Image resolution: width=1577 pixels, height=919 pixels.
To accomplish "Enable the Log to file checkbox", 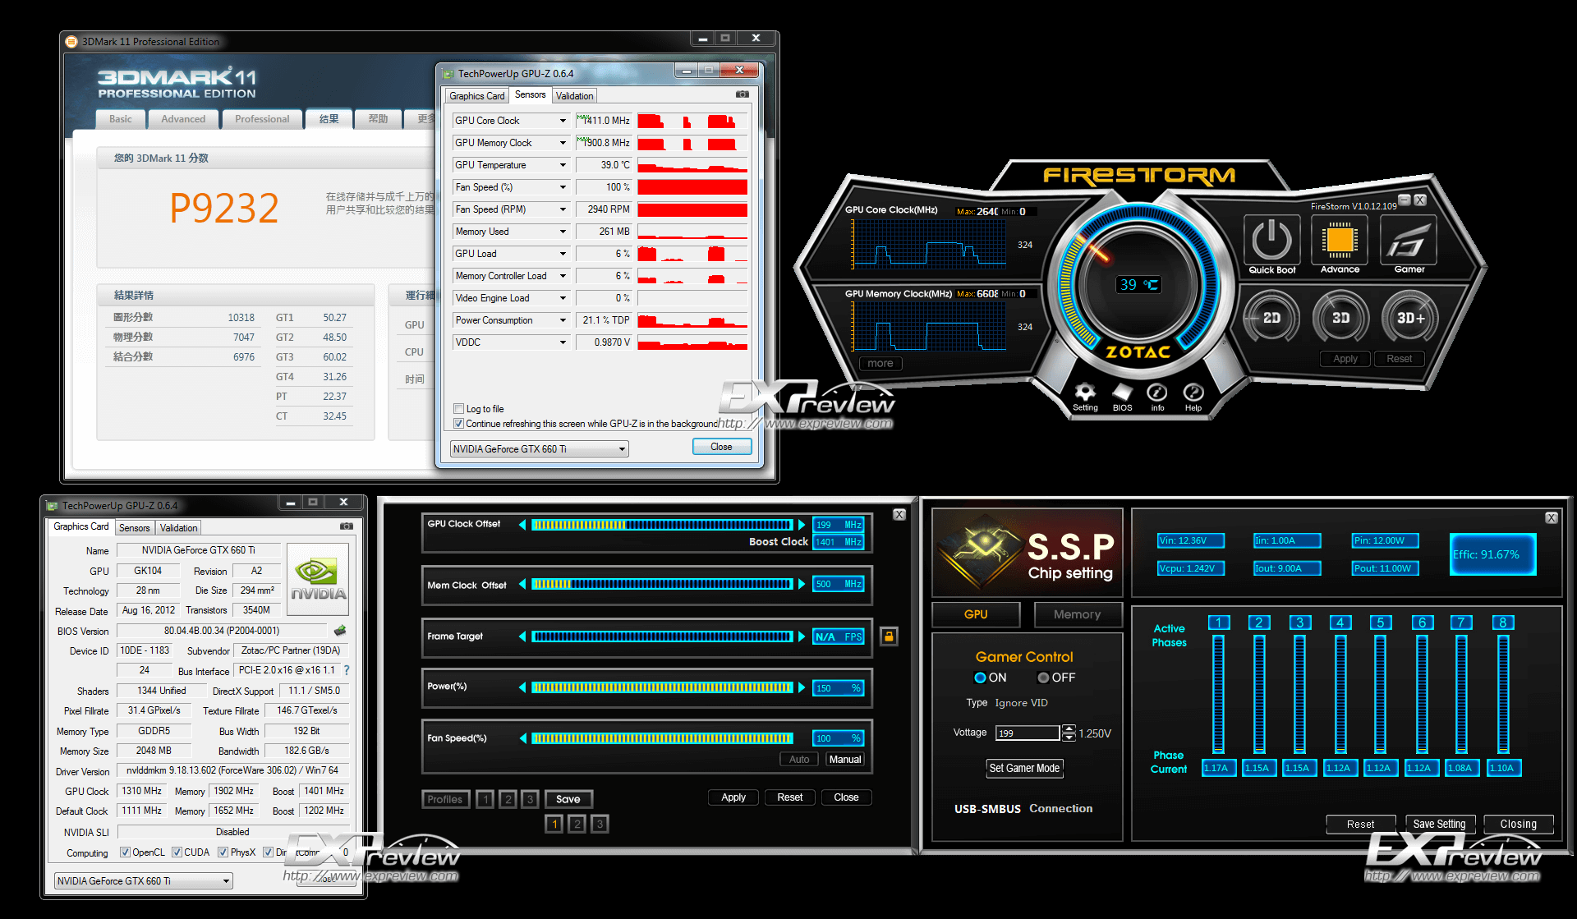I will click(x=459, y=409).
